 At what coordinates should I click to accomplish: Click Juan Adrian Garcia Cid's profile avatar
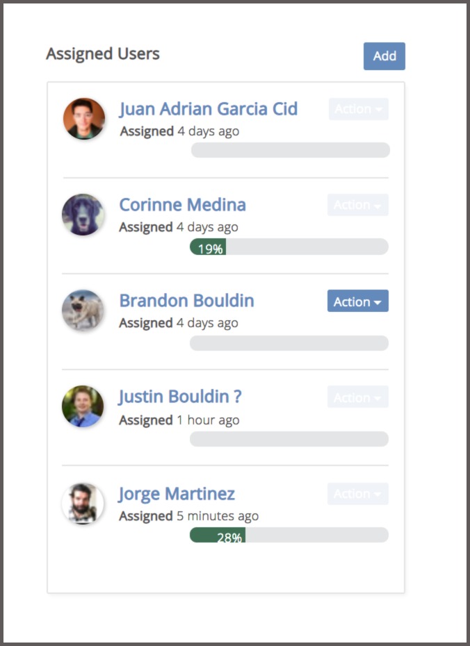pyautogui.click(x=83, y=119)
